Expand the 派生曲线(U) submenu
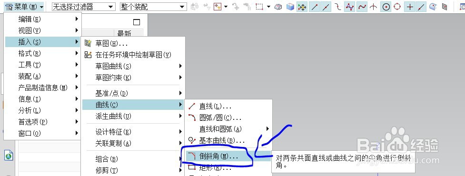 [x=133, y=116]
